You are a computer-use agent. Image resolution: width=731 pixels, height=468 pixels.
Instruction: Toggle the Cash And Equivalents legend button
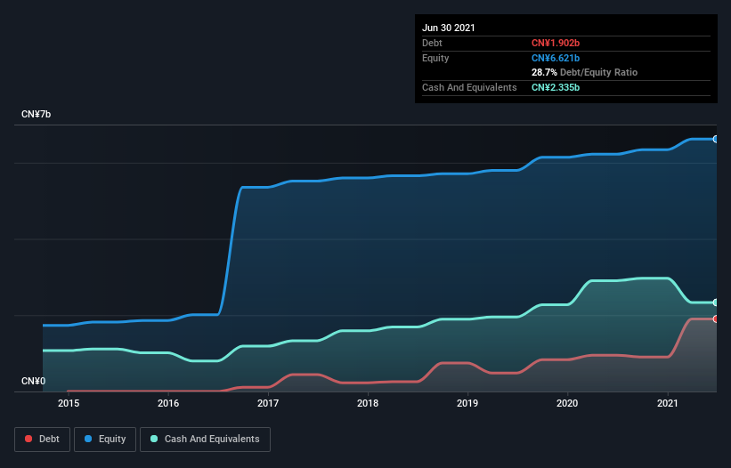click(205, 440)
